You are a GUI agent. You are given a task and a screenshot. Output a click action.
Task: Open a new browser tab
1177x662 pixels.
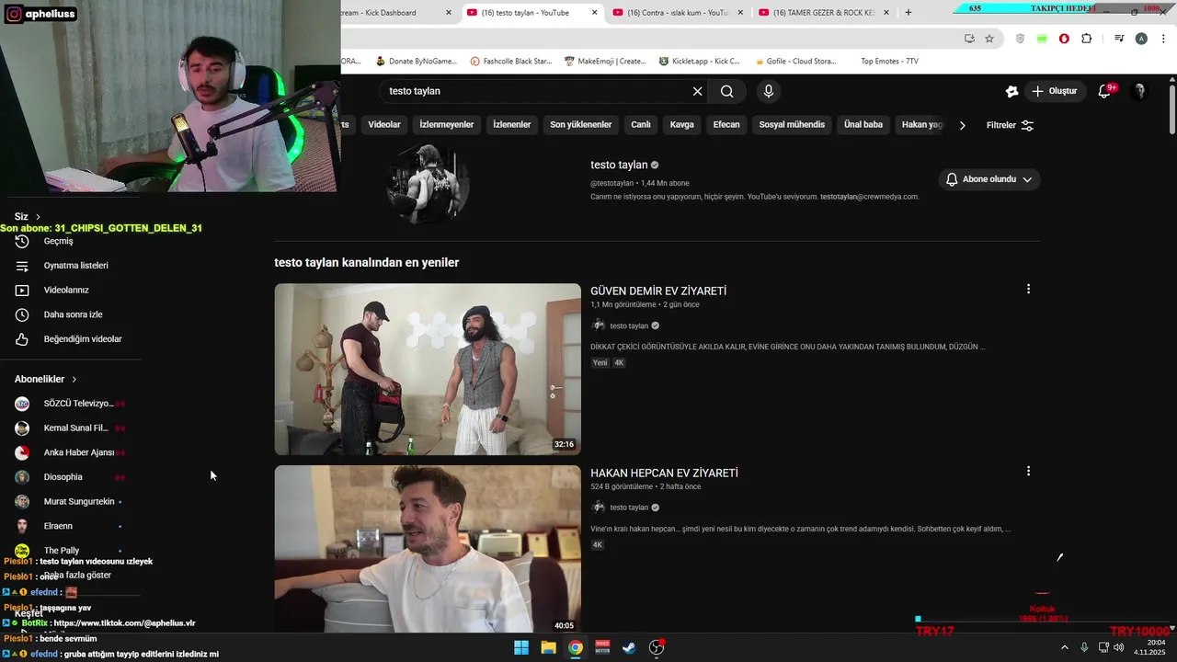(908, 13)
